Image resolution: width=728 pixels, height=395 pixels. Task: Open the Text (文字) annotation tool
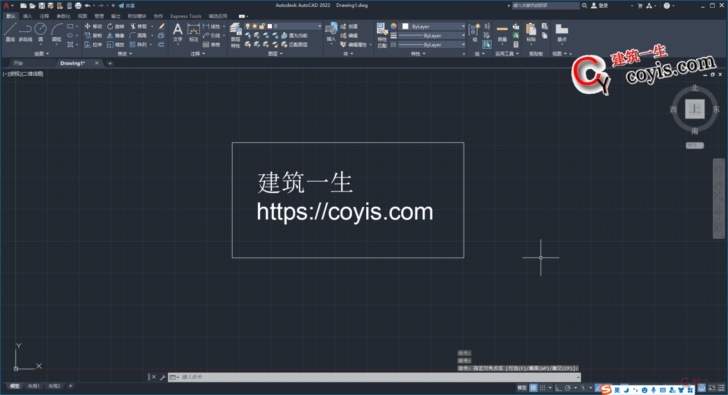click(177, 32)
